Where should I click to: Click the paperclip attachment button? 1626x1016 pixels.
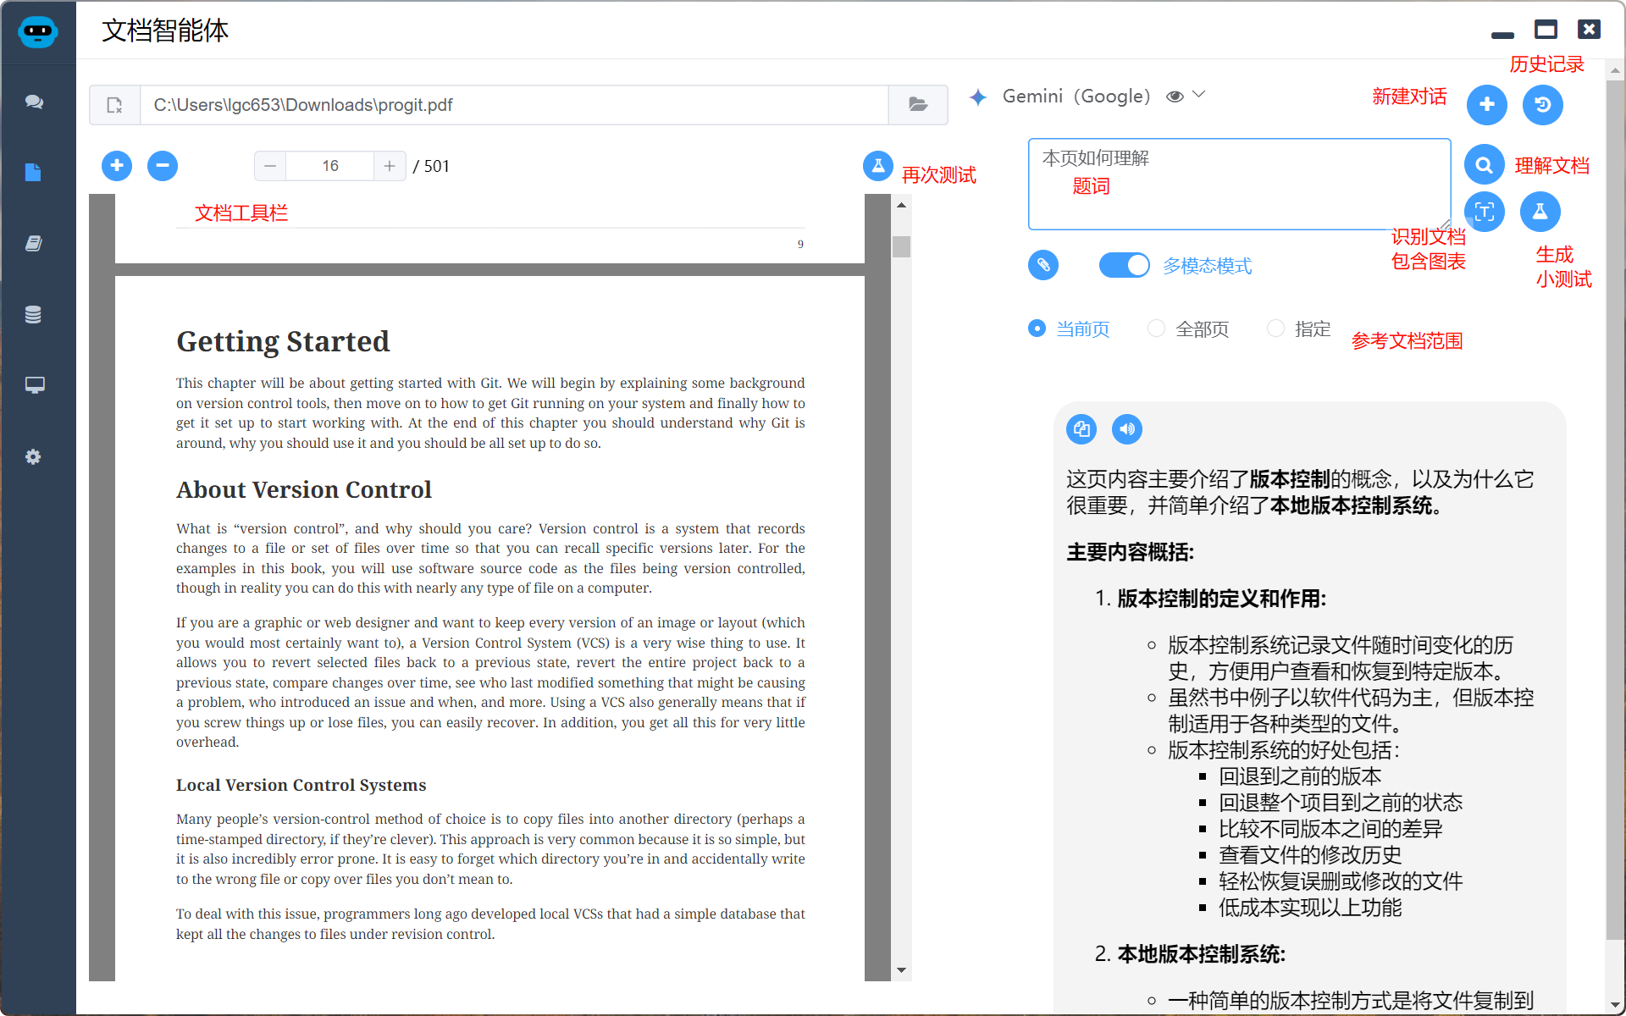click(x=1043, y=265)
